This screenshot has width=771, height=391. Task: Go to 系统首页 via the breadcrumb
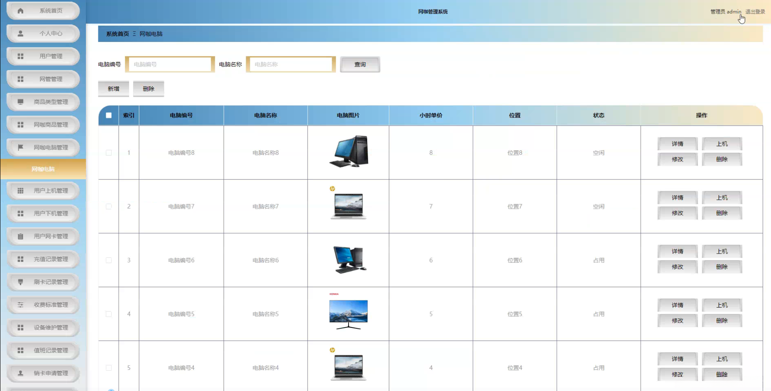[117, 34]
